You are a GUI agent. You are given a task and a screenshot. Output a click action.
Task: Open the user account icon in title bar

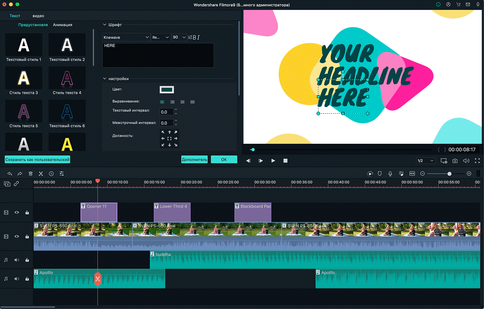click(448, 5)
